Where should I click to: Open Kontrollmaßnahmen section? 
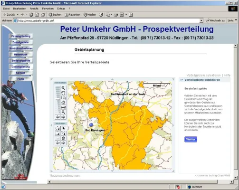tap(21, 48)
